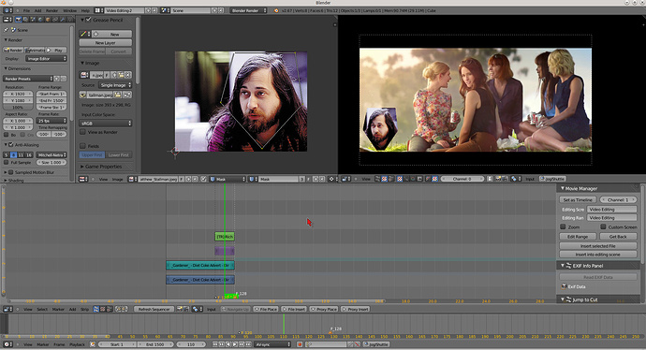Click the Grease Pencil draw icon
Screen dimensions: 646x350
pyautogui.click(x=83, y=35)
